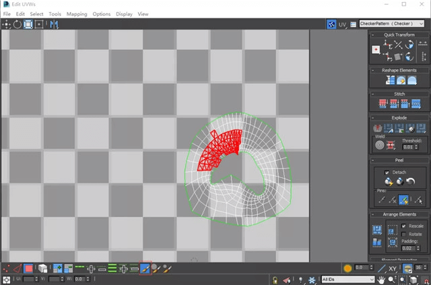Adjust the Padding spinner arrows
This screenshot has width=431, height=285.
(418, 248)
